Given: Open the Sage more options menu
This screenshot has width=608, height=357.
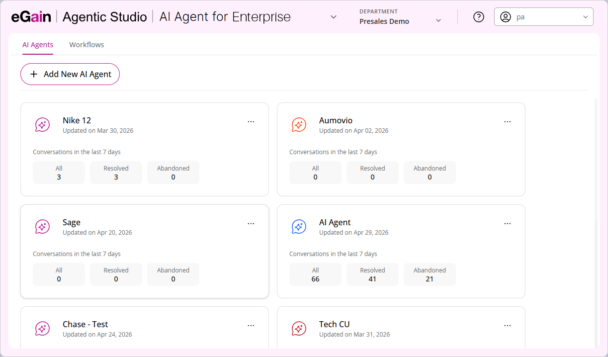Looking at the screenshot, I should point(251,223).
